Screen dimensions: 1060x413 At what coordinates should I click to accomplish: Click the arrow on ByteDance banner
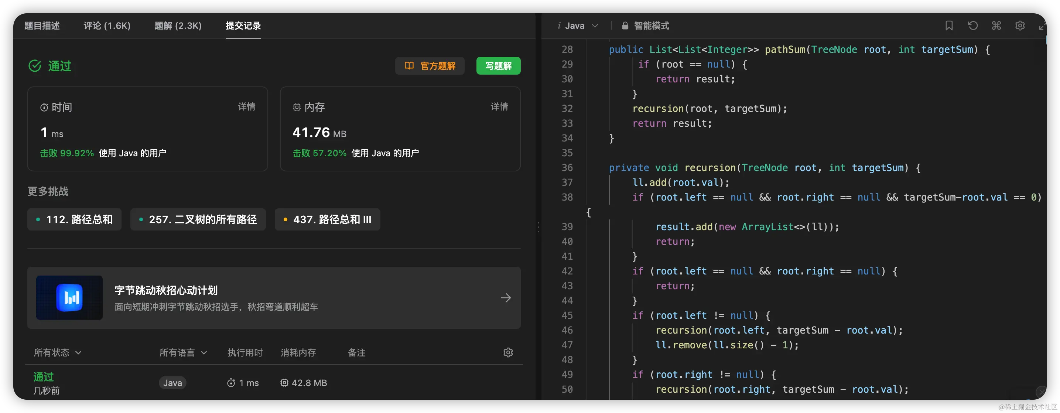pos(506,298)
